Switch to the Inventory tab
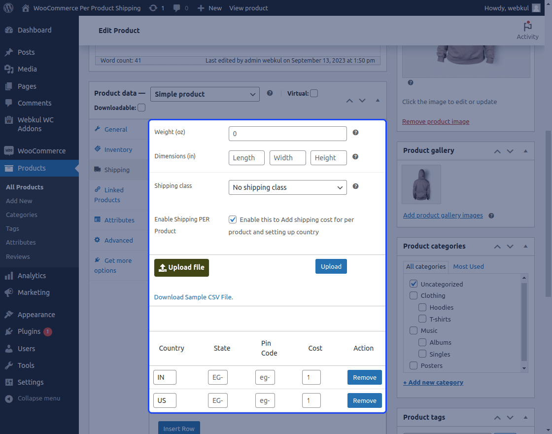This screenshot has width=552, height=434. (118, 149)
